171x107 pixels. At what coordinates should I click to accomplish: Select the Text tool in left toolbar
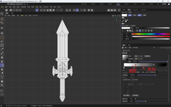[2, 77]
